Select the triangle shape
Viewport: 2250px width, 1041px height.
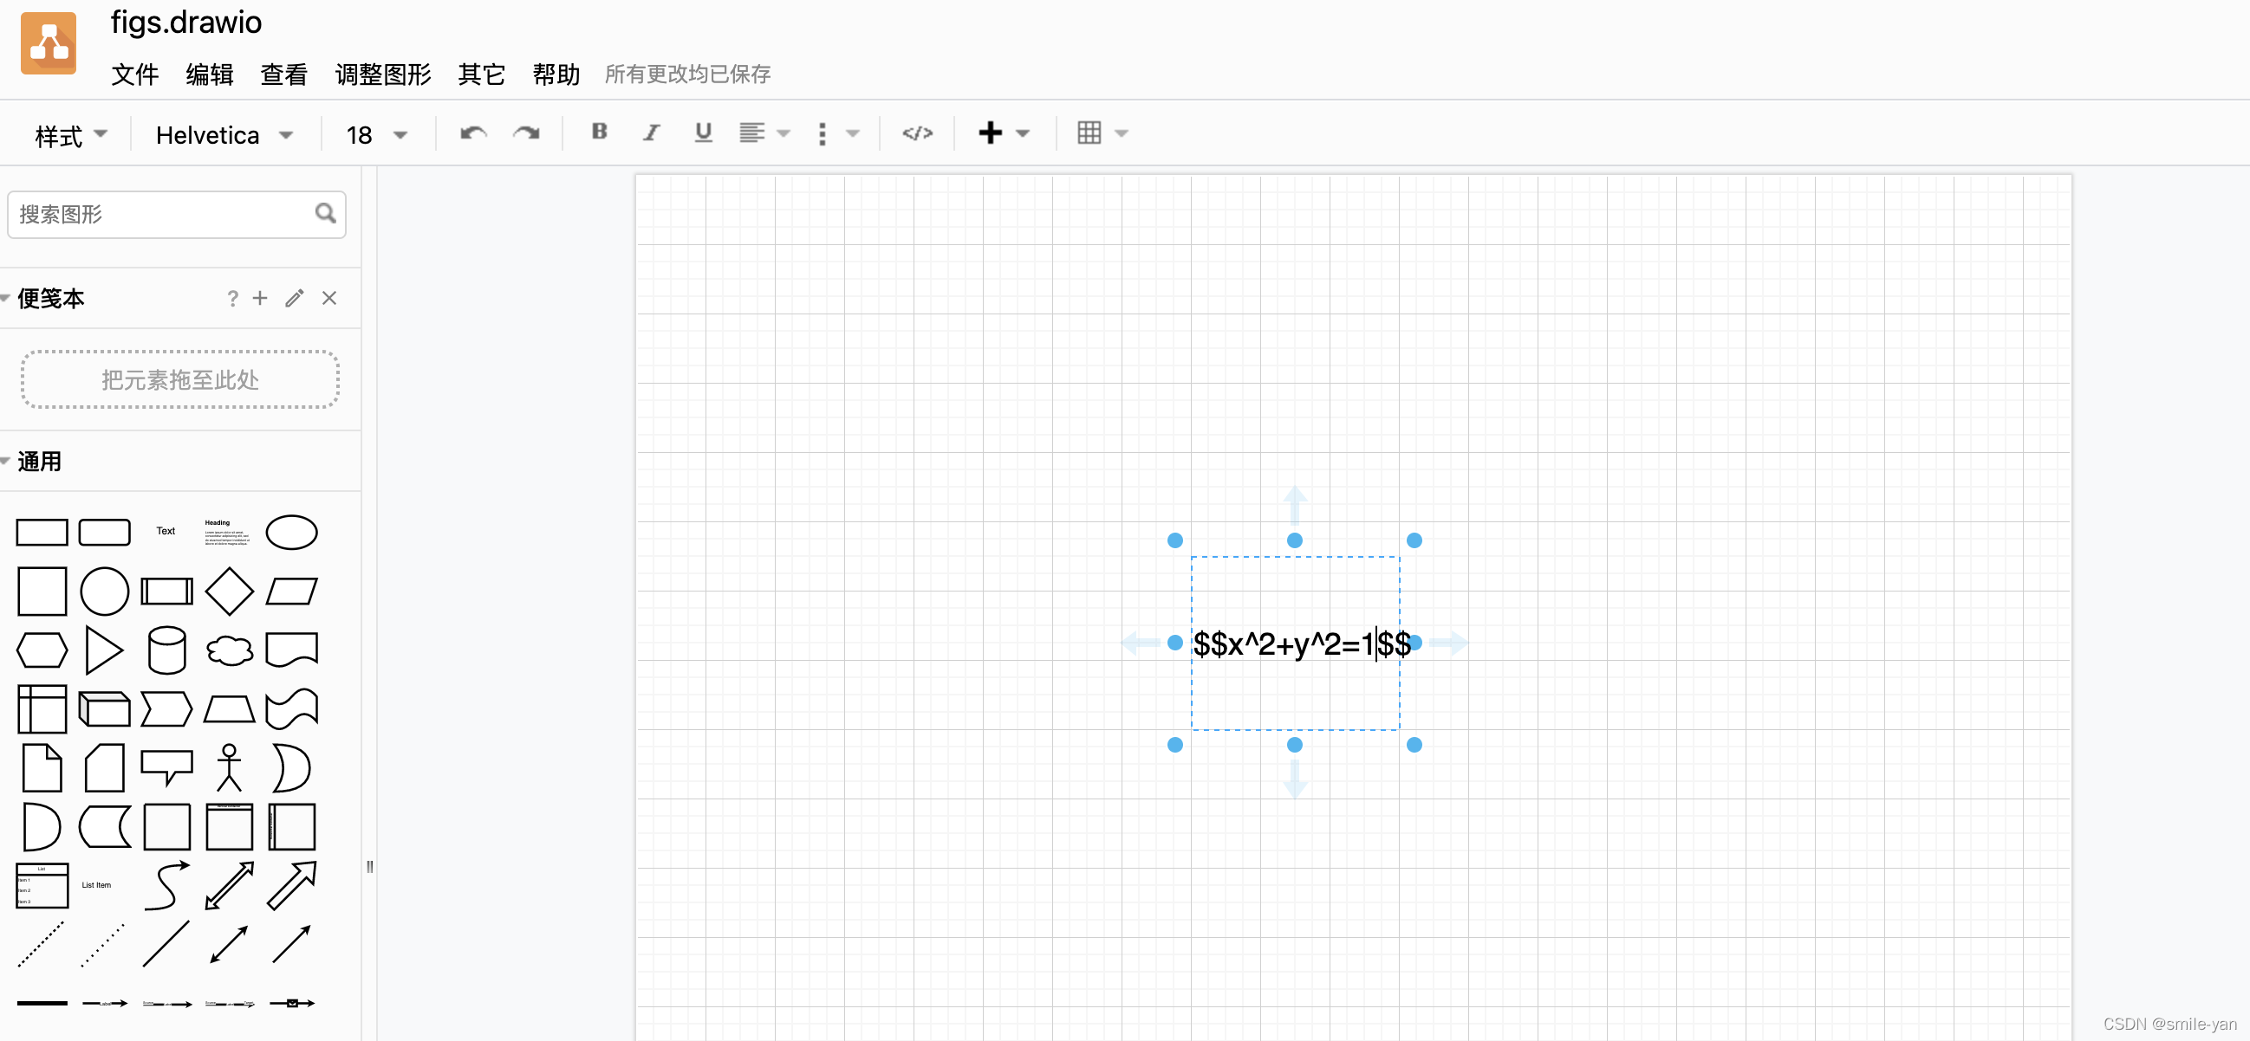click(104, 651)
